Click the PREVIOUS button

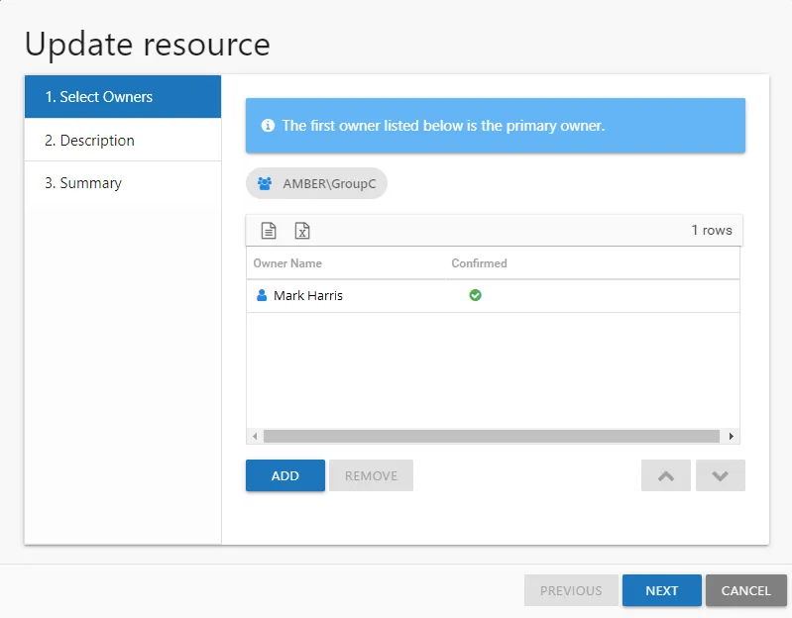coord(571,590)
